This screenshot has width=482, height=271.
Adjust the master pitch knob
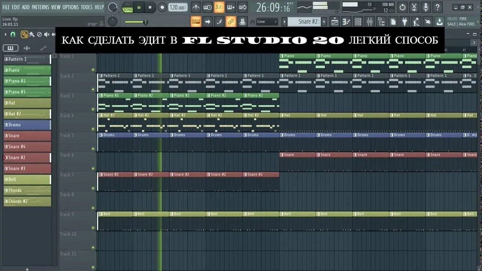pos(112,22)
